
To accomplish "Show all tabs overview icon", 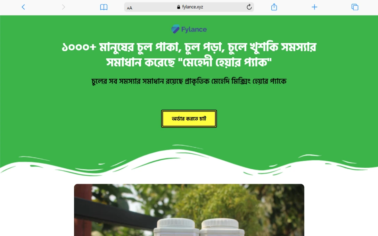I will [355, 7].
